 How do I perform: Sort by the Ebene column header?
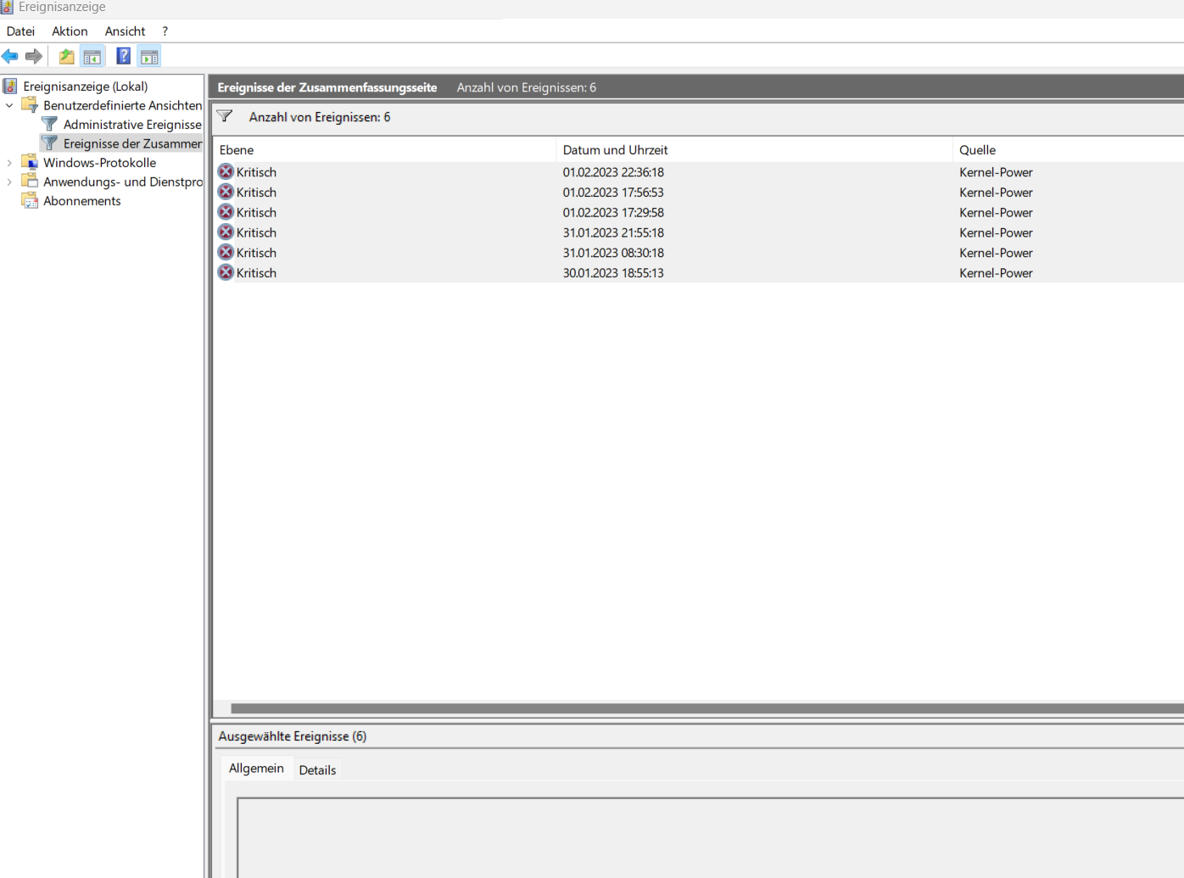click(384, 150)
